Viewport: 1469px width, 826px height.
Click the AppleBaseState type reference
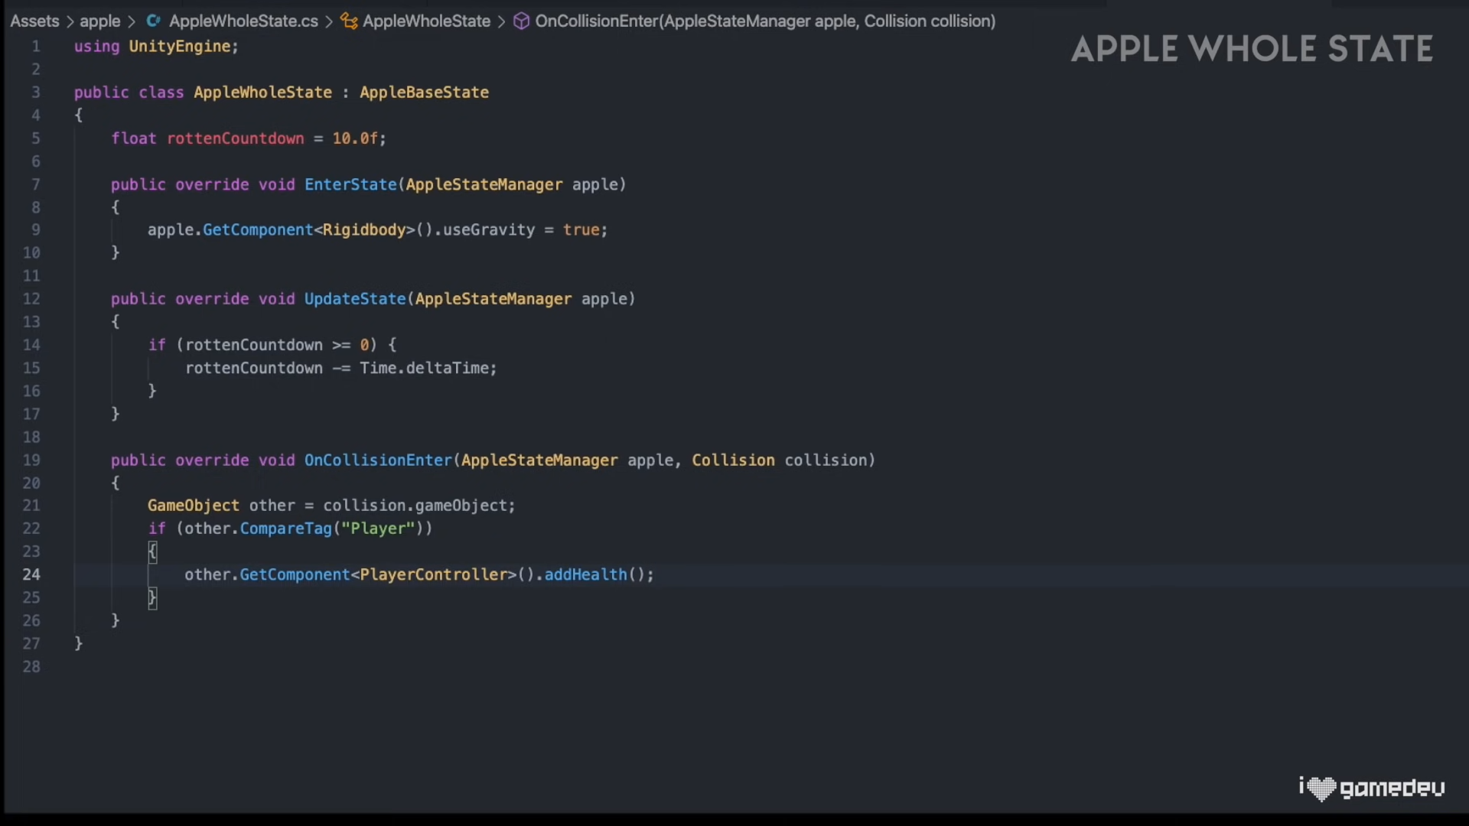tap(424, 93)
